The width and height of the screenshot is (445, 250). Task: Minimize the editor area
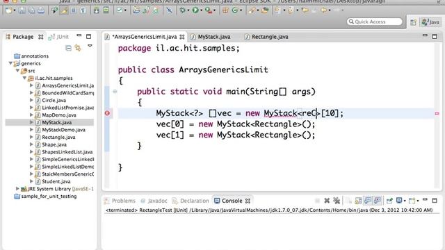425,35
